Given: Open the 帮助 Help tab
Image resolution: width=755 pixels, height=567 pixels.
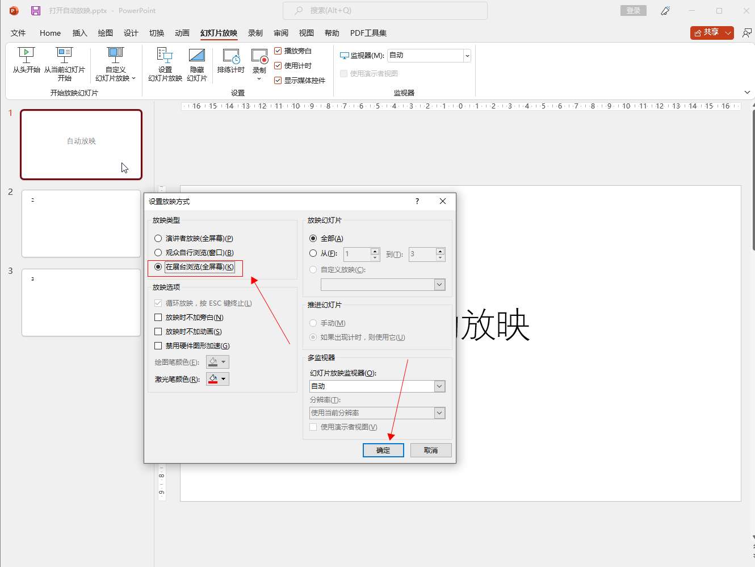Looking at the screenshot, I should [x=332, y=33].
